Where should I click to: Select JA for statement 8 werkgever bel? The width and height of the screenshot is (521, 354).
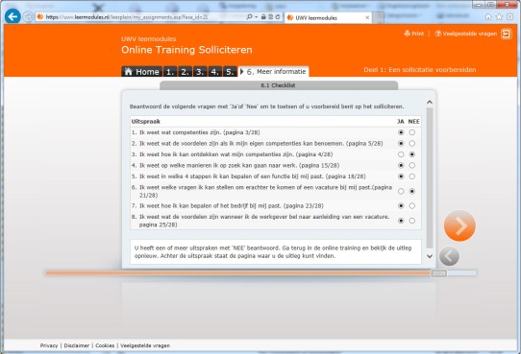401,221
